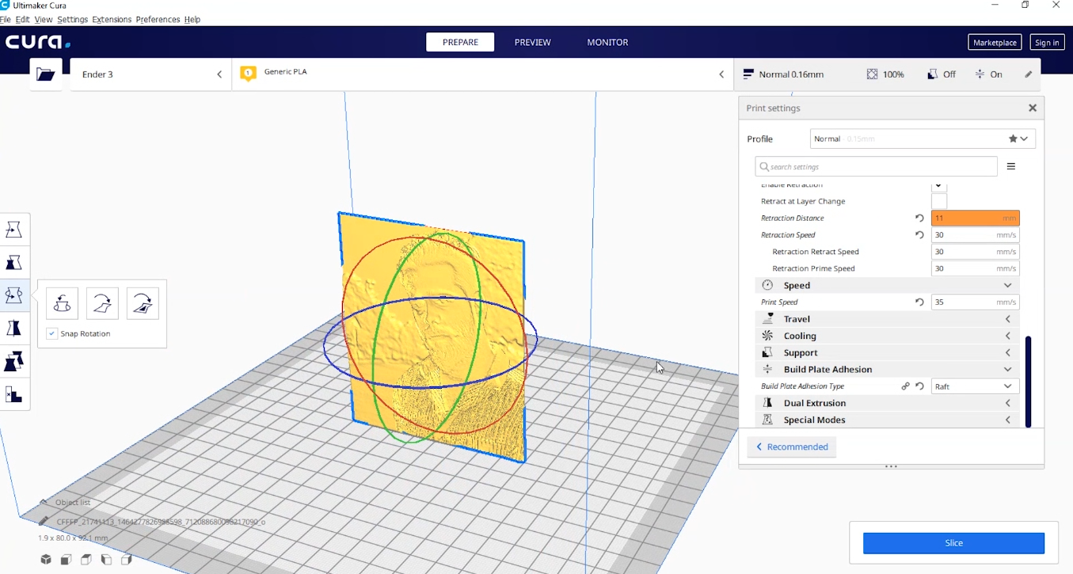Open the Profile dropdown

[923, 139]
